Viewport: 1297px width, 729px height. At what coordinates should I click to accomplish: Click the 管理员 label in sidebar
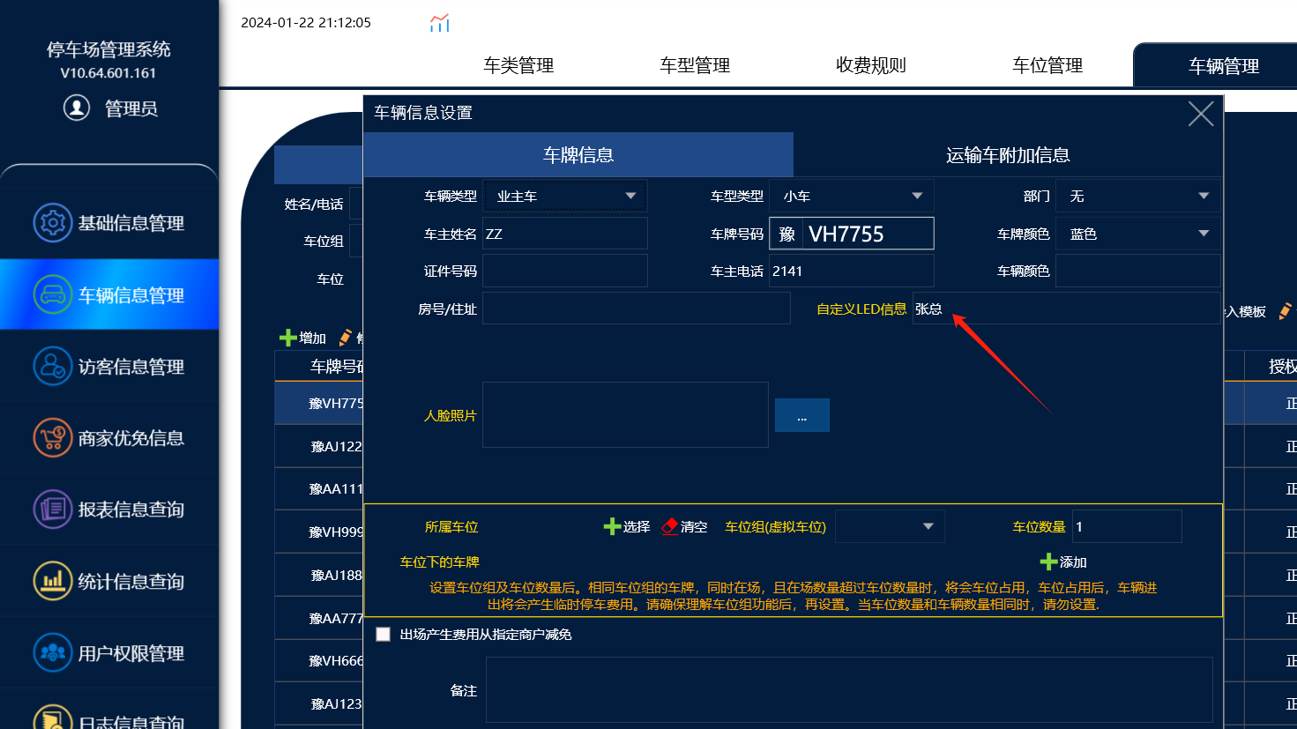coord(131,108)
